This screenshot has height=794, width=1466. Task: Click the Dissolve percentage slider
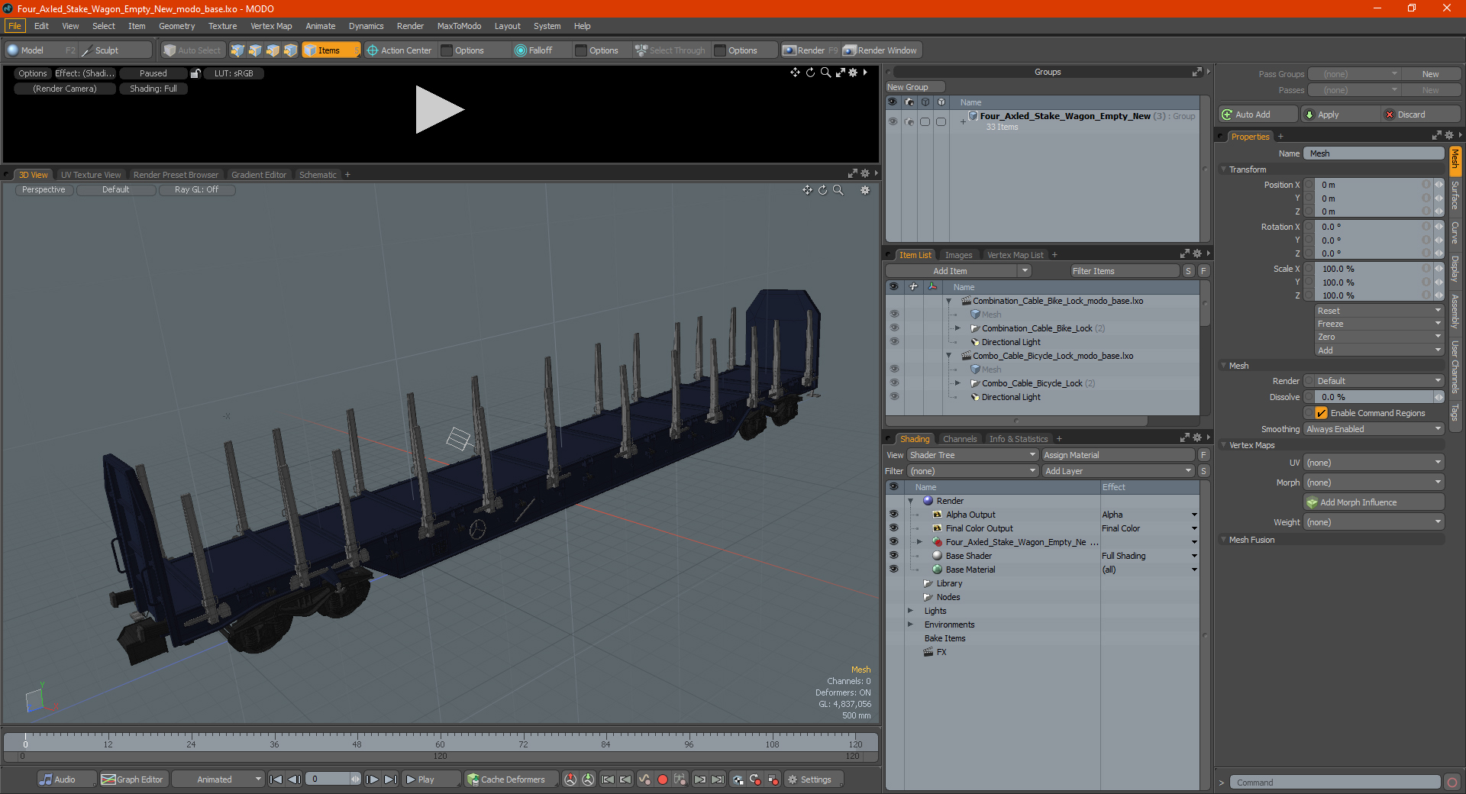pos(1374,397)
